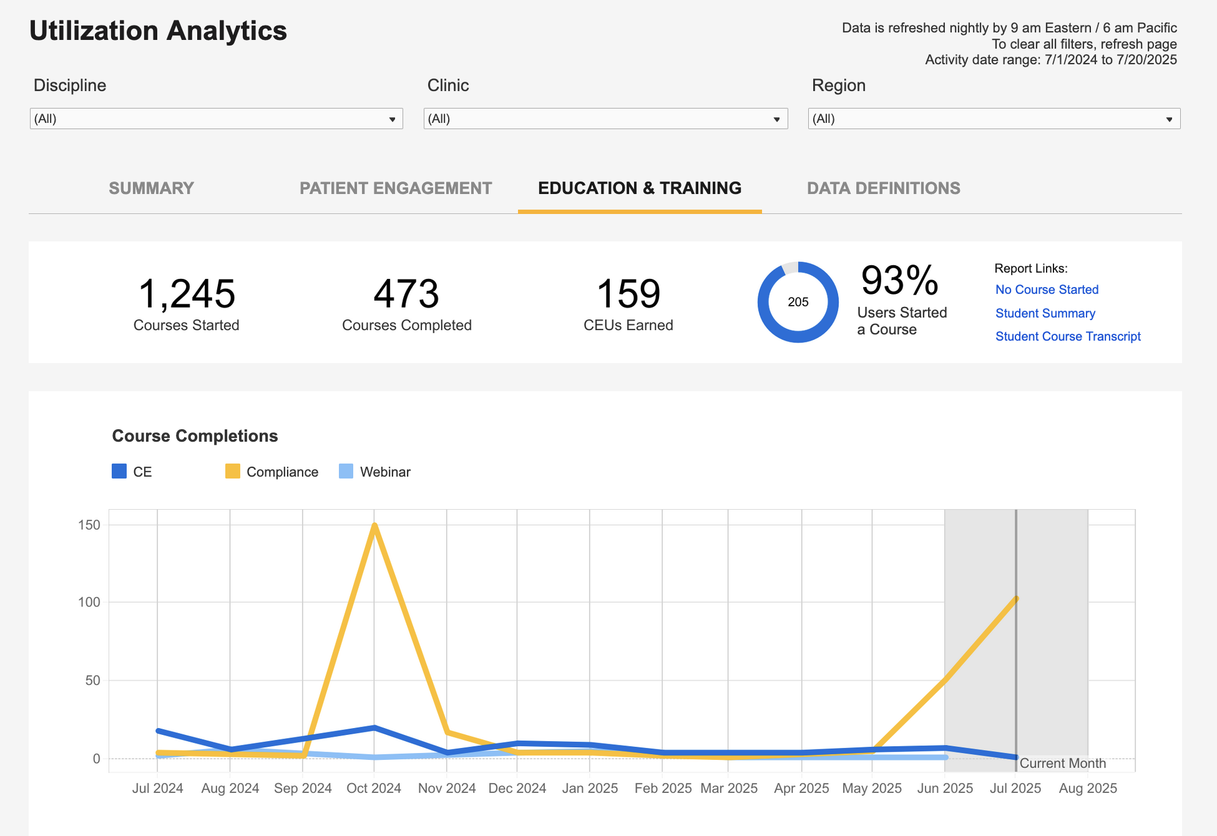The image size is (1217, 836).
Task: Click the Report Links heading
Action: [x=1031, y=268]
